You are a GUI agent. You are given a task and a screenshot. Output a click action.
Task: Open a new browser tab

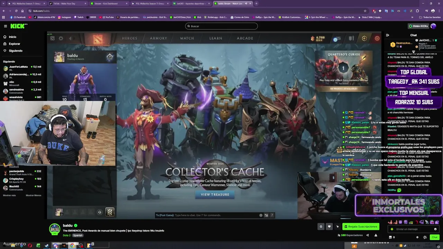pos(256,3)
